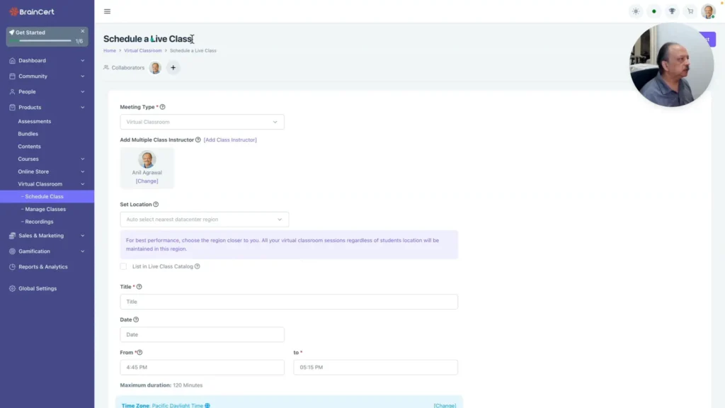Screen dimensions: 725x408
Task: Click Live Class Catalog help icon
Action: (x=198, y=266)
